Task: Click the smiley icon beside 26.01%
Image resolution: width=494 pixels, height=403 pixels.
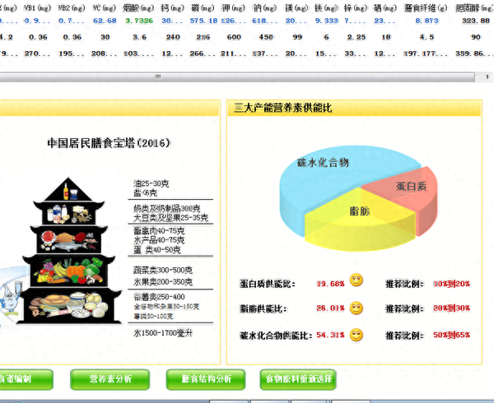Action: click(357, 308)
